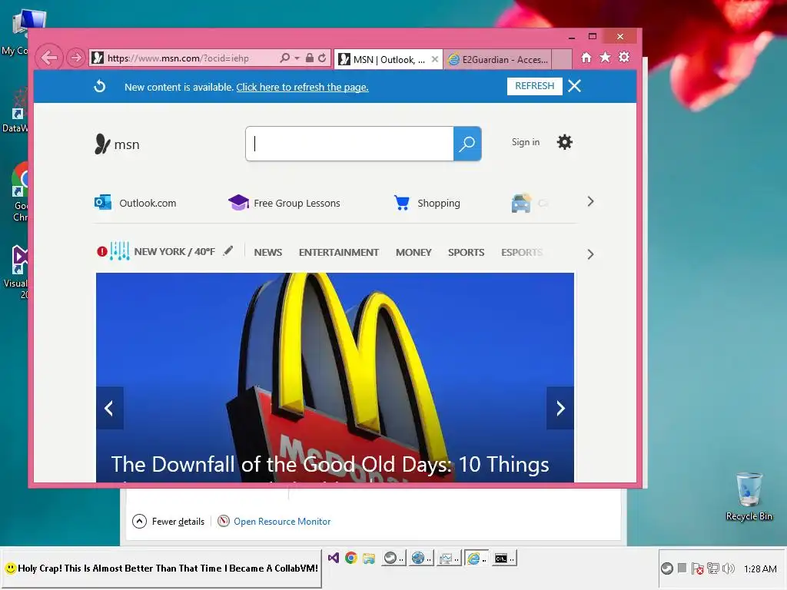787x590 pixels.
Task: Launch Google Chrome from taskbar
Action: click(350, 558)
